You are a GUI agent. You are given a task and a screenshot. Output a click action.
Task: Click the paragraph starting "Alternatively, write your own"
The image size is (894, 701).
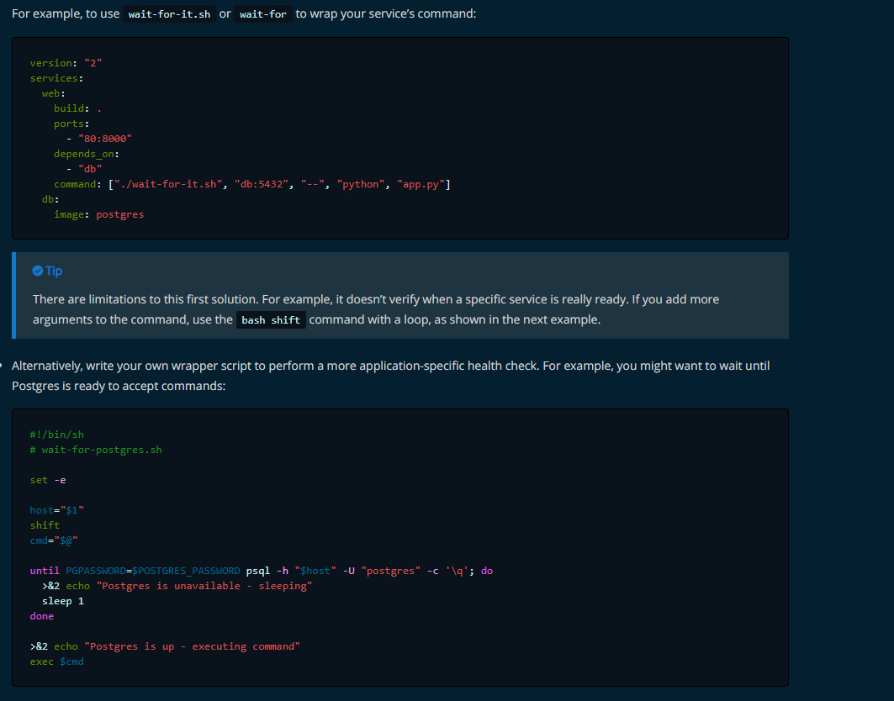390,376
